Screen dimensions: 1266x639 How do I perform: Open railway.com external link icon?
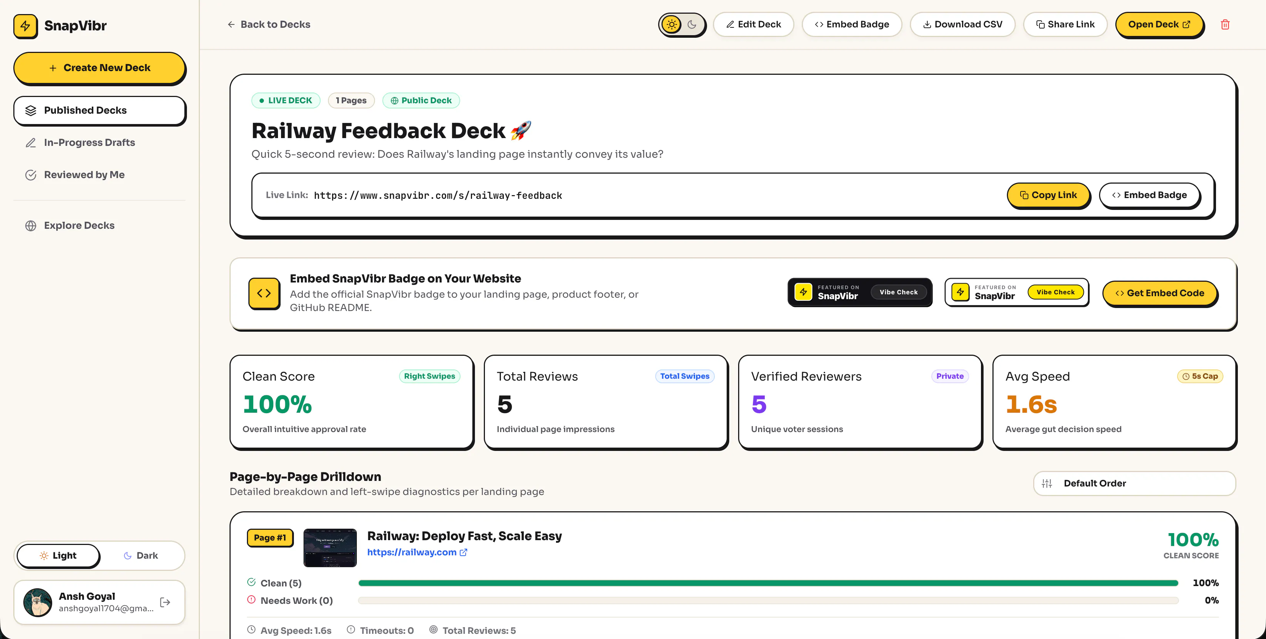(463, 552)
